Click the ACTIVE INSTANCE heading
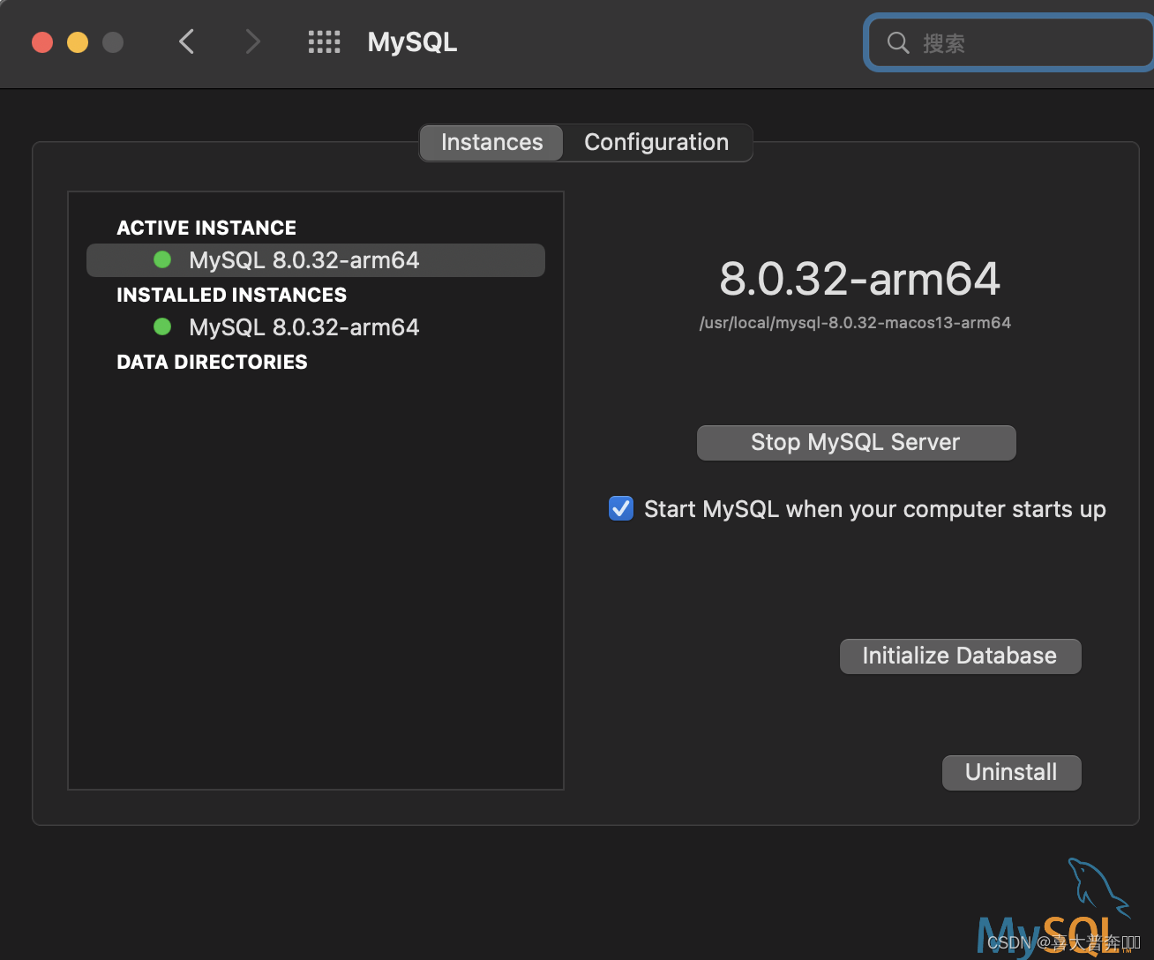 coord(206,228)
